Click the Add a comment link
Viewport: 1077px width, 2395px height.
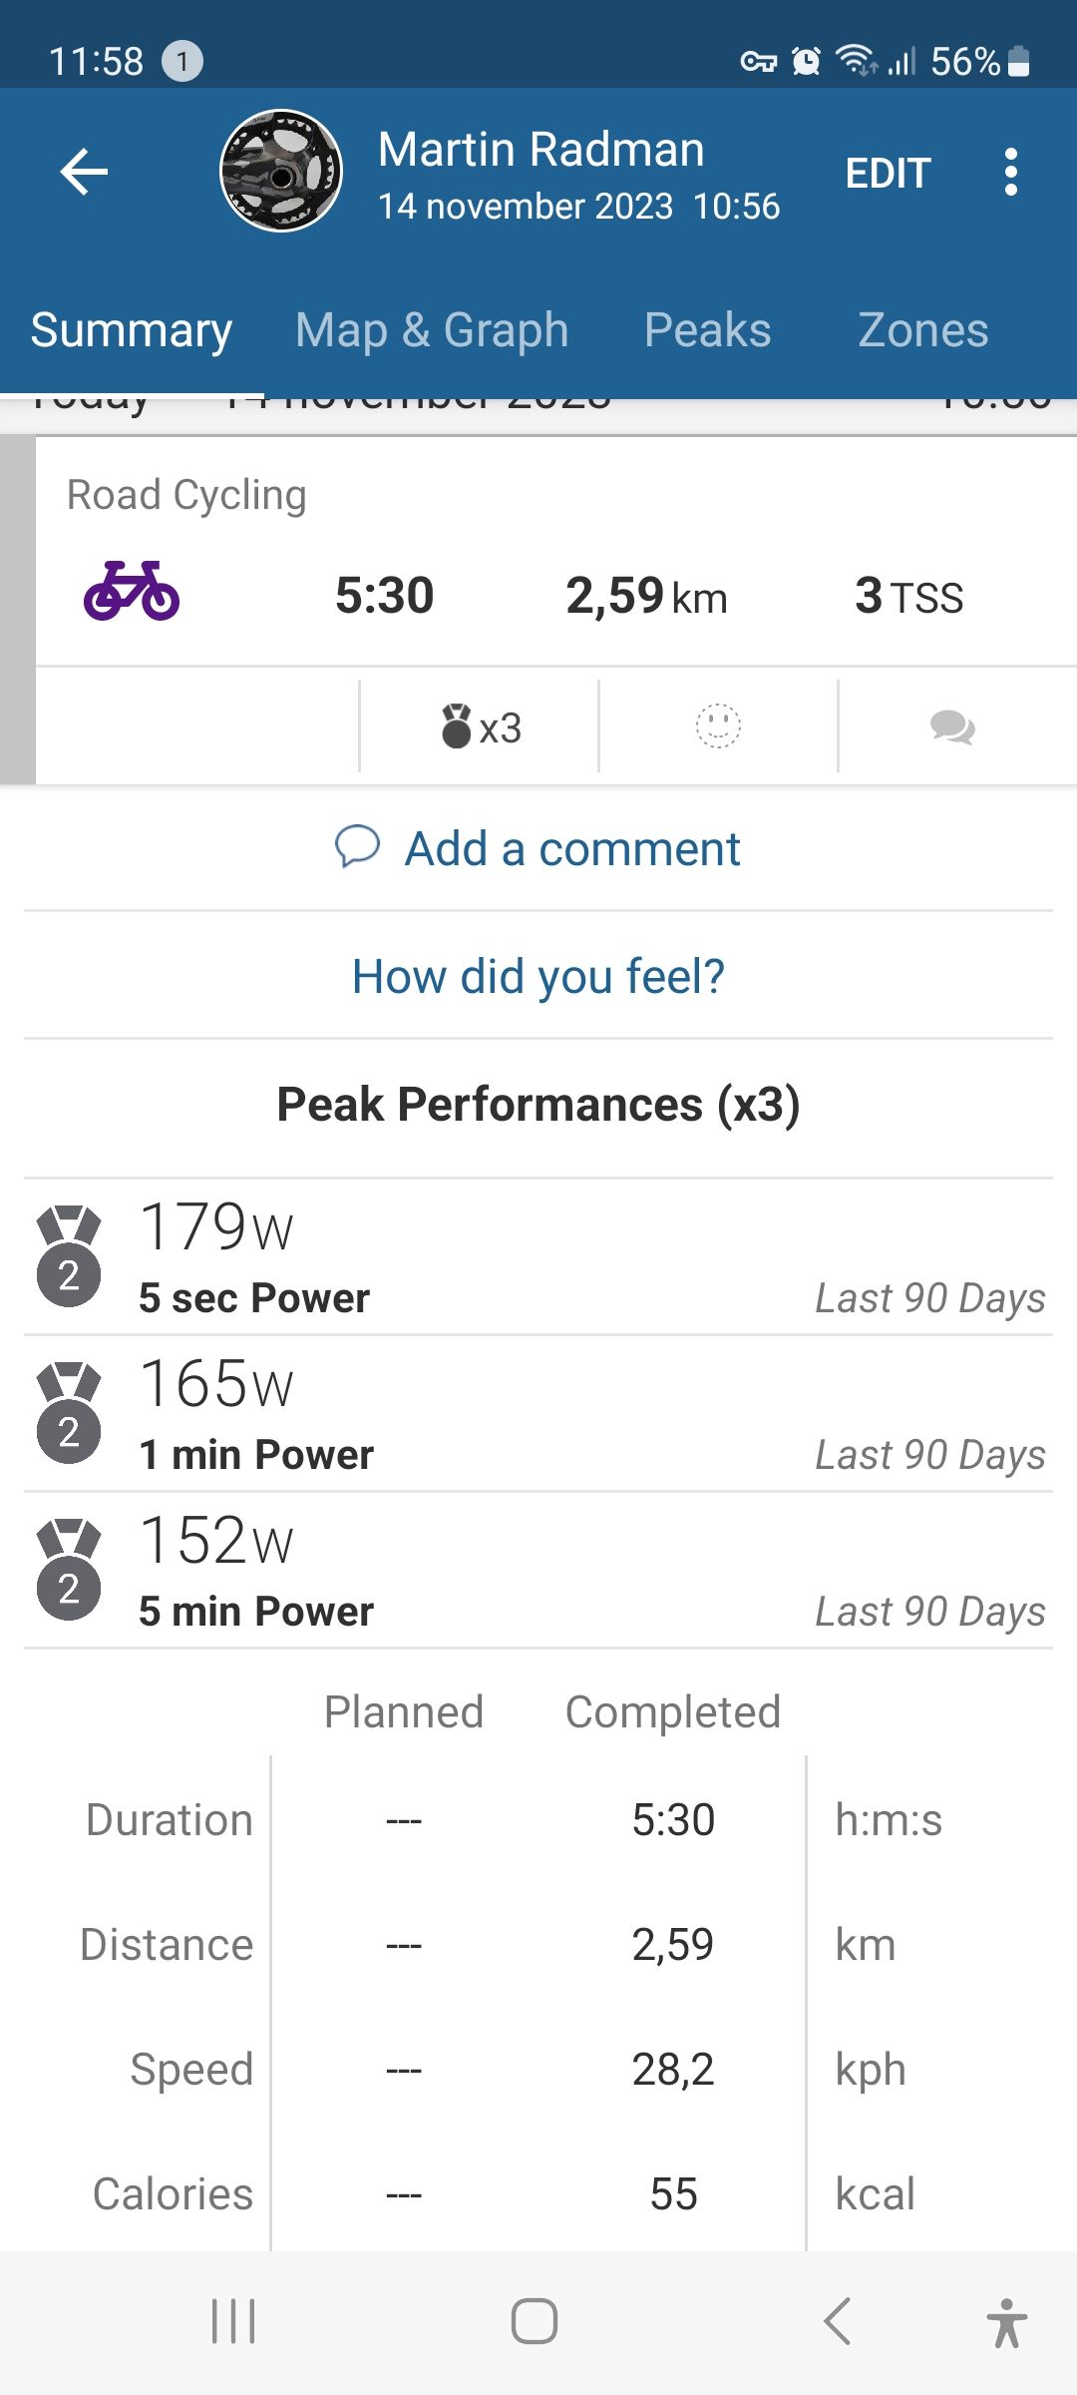(x=538, y=848)
